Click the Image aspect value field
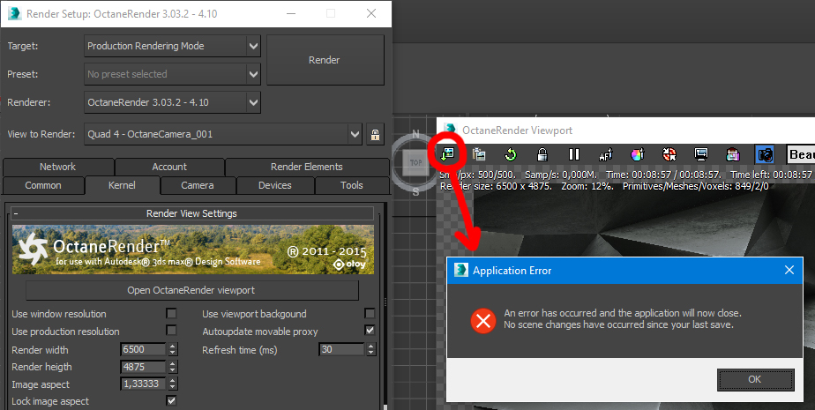The width and height of the screenshot is (815, 410). tap(143, 384)
